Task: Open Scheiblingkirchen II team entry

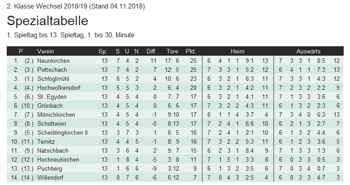Action: point(63,132)
